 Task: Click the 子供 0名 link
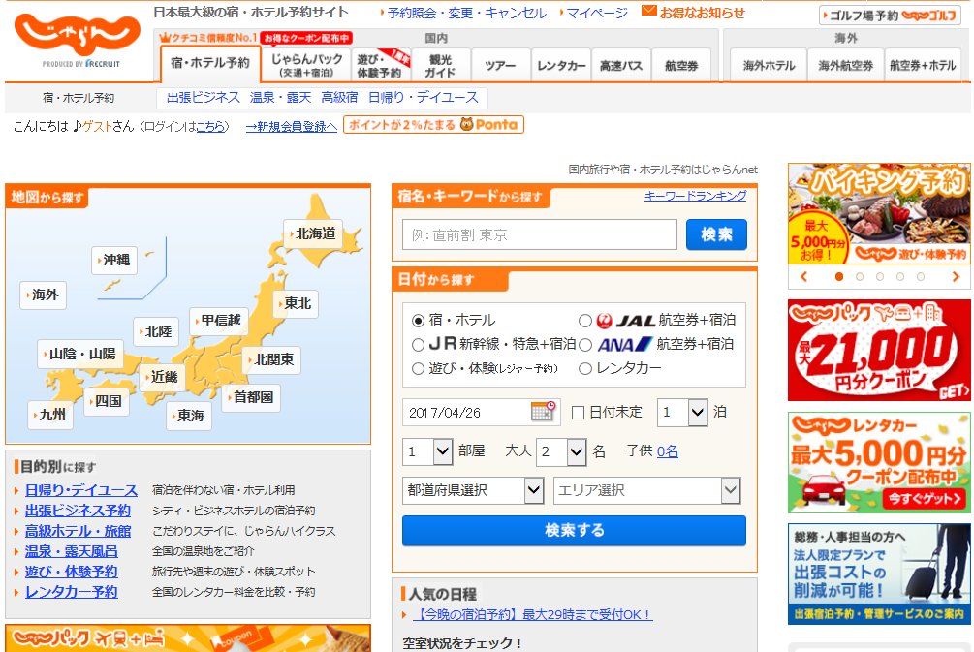[x=667, y=451]
